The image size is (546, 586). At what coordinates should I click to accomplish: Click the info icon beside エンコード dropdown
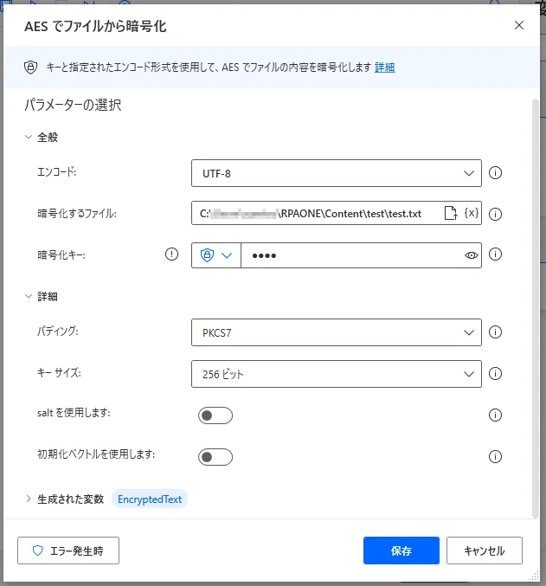495,173
